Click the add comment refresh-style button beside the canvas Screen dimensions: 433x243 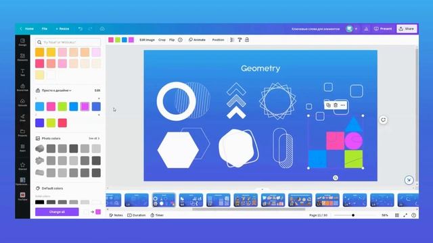383,120
